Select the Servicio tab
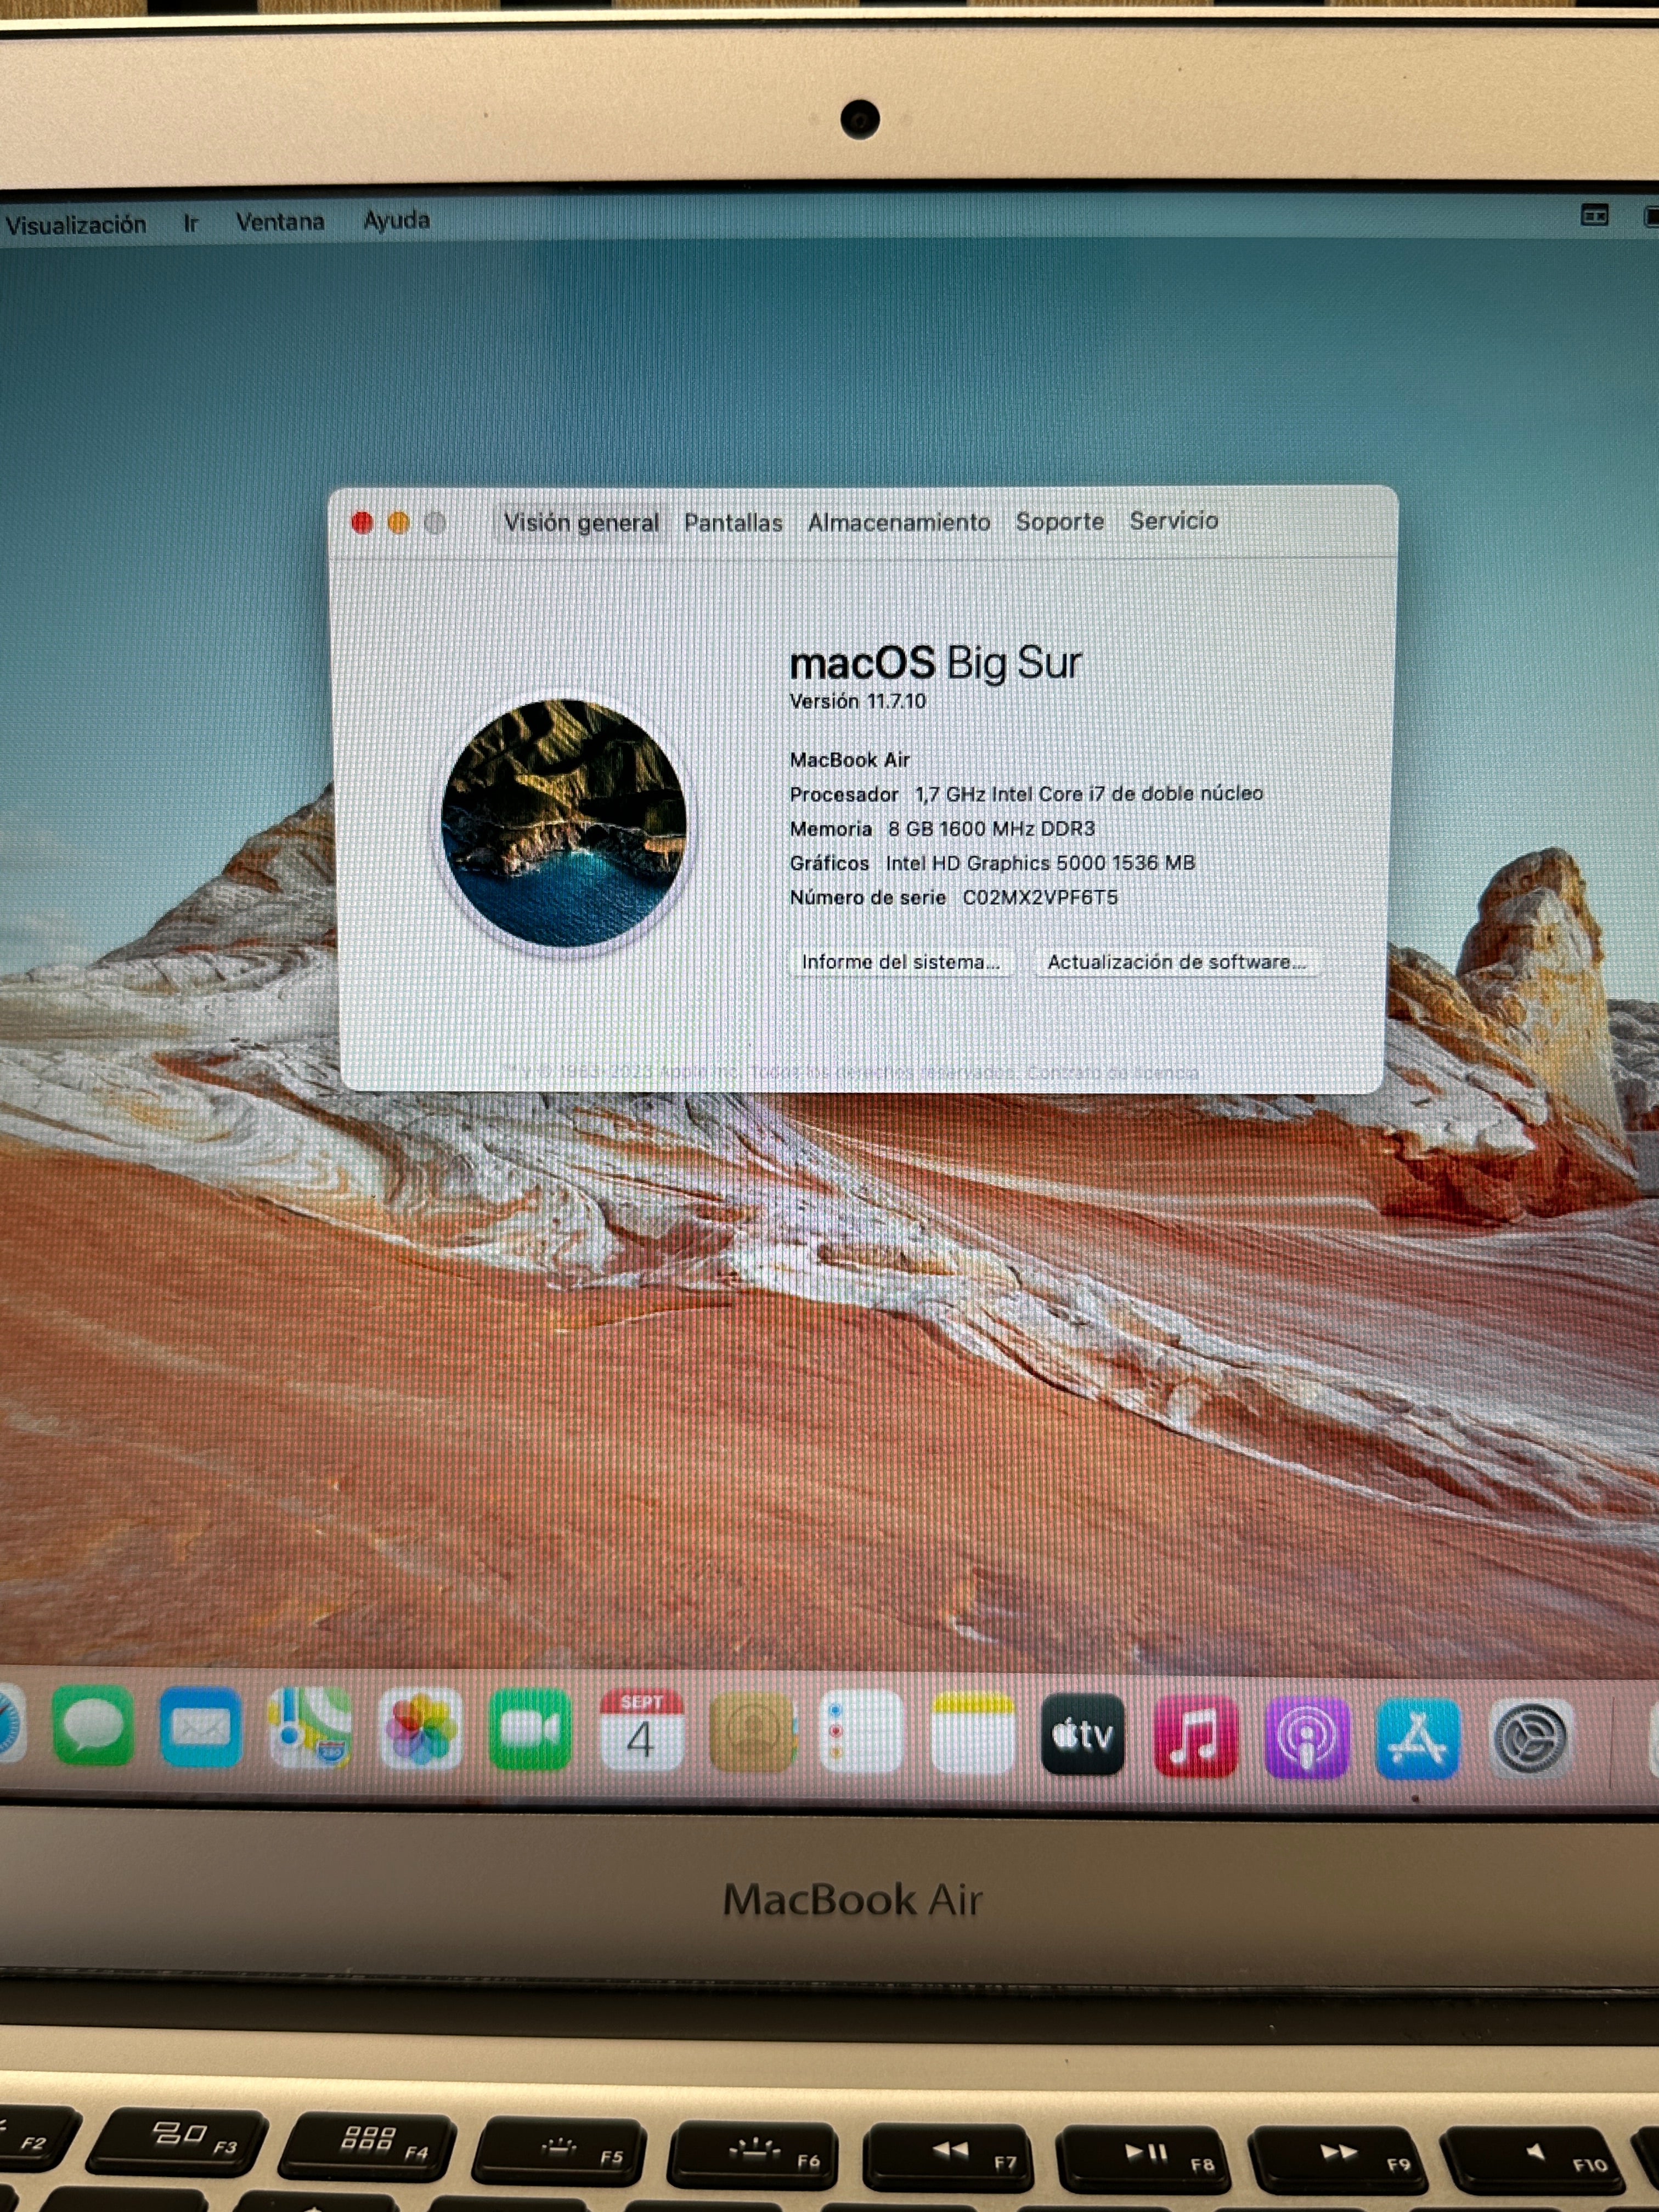The width and height of the screenshot is (1659, 2212). pos(1174,521)
